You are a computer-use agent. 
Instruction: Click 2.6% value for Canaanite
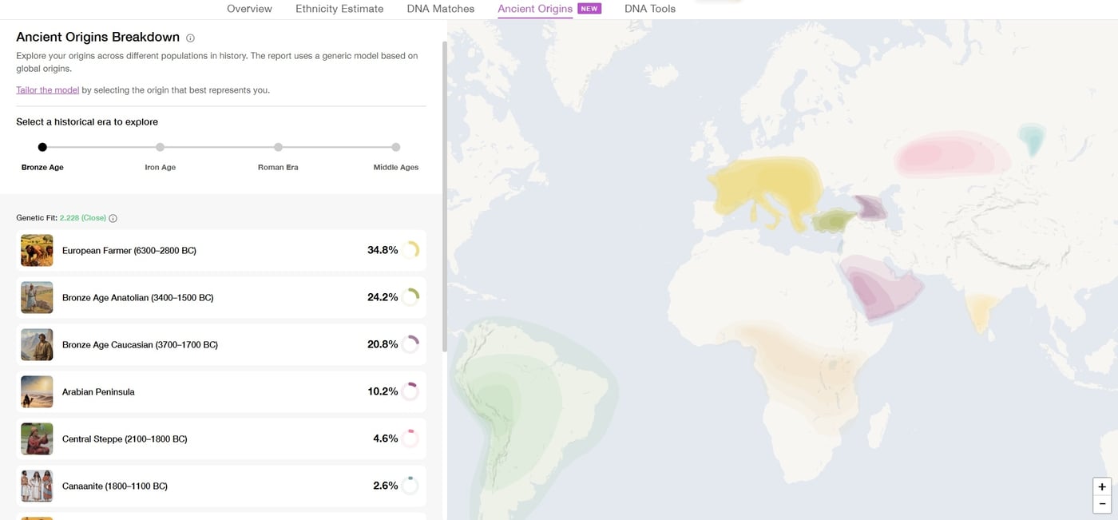[386, 486]
